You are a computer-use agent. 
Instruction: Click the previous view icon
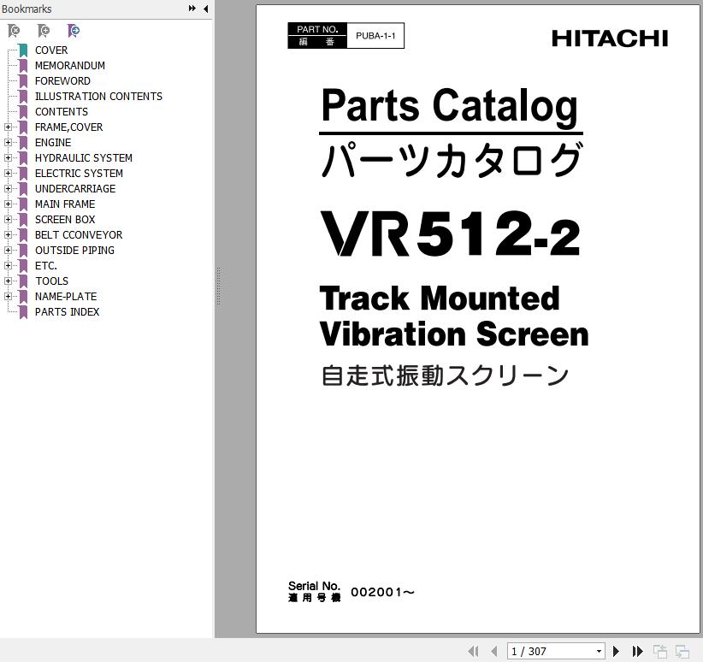click(660, 651)
